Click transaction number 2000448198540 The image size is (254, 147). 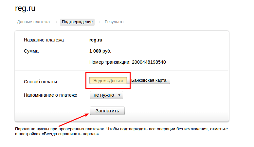(149, 62)
